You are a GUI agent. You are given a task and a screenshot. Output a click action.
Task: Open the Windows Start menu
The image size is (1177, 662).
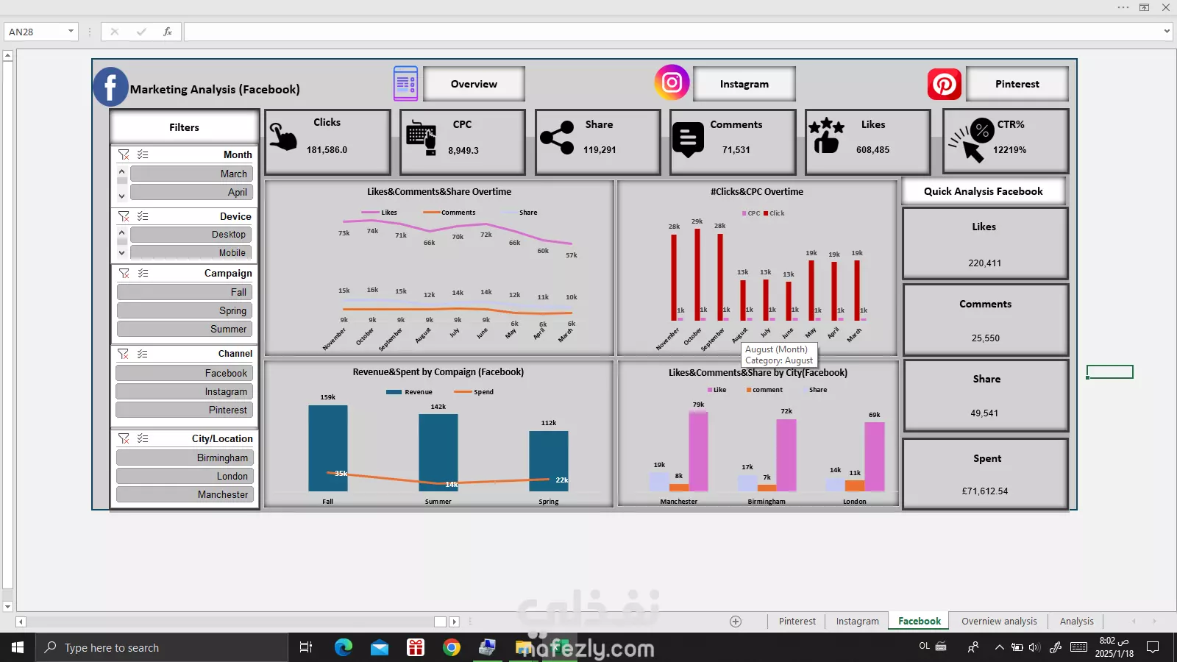[x=18, y=647]
